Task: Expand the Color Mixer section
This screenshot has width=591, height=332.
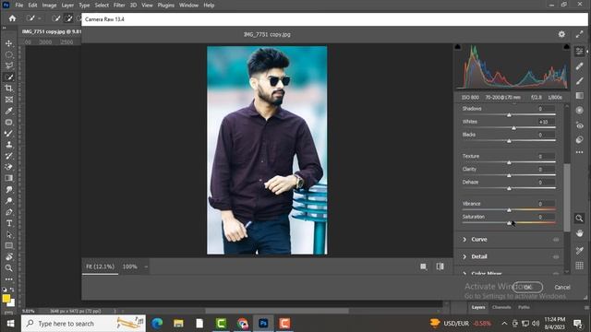Action: (464, 273)
